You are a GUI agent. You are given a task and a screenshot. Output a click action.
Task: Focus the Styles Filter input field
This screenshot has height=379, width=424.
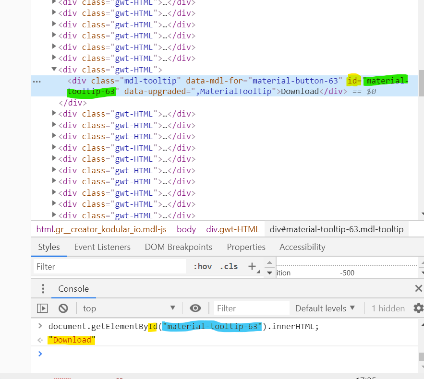(x=109, y=267)
